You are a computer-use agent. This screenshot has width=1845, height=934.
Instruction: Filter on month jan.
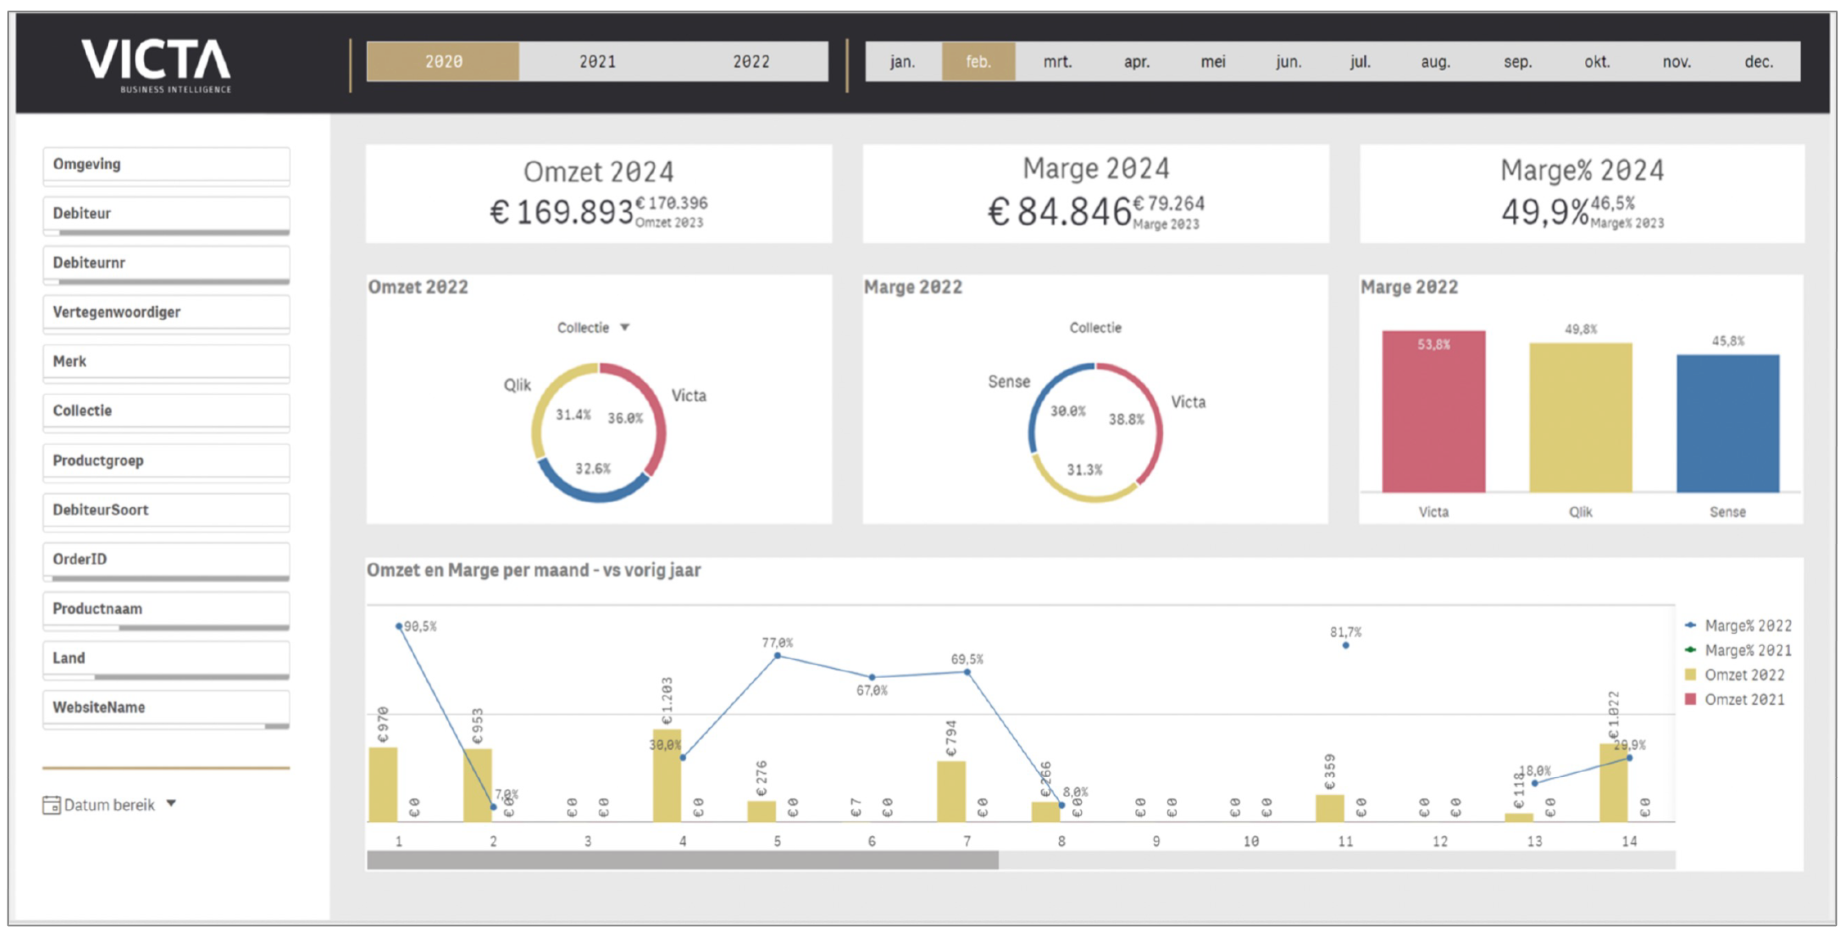click(x=903, y=61)
